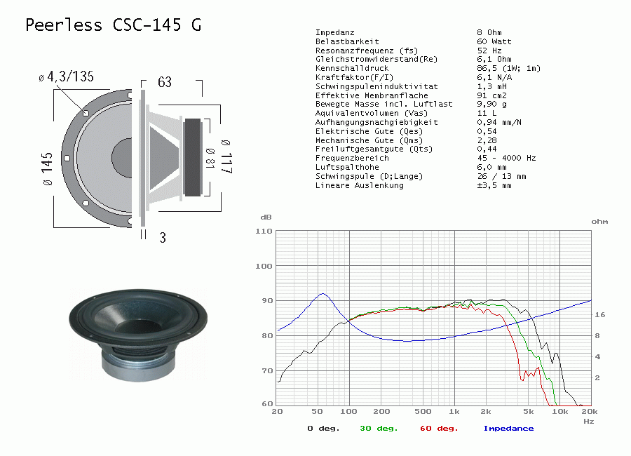Select 'Lineare Auslenkung' label

coord(360,185)
